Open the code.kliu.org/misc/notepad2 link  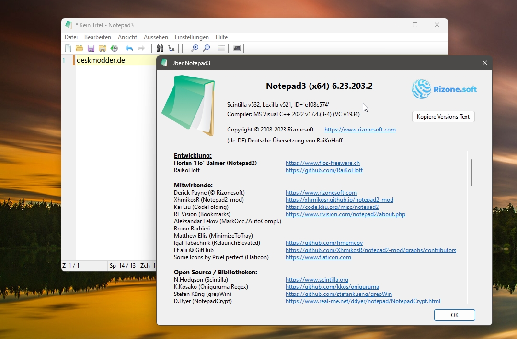(332, 207)
